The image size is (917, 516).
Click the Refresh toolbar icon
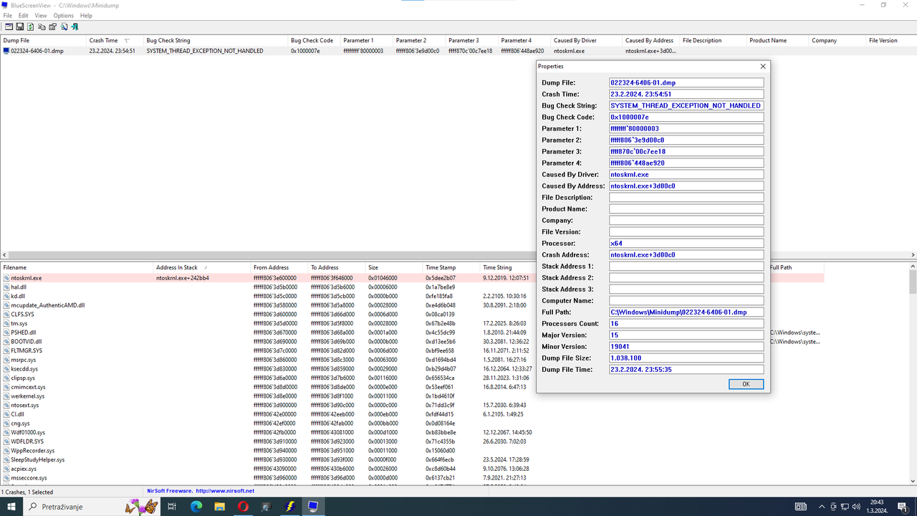(31, 27)
